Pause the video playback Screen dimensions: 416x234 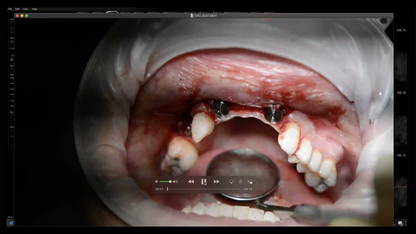pos(204,182)
